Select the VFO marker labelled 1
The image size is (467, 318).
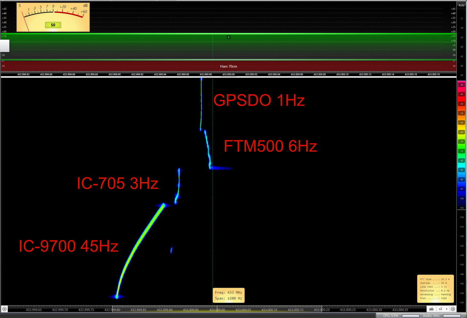229,37
